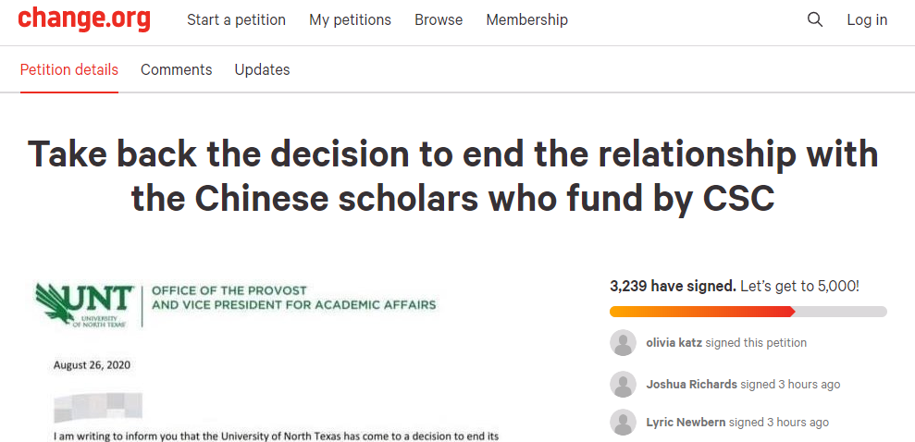Click the change.org logo
This screenshot has width=915, height=442.
[84, 18]
